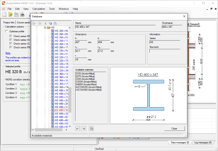Screen dimensions: 218x151
Task: Select the HD 260 x 54 tree item
Action: click(x=61, y=31)
